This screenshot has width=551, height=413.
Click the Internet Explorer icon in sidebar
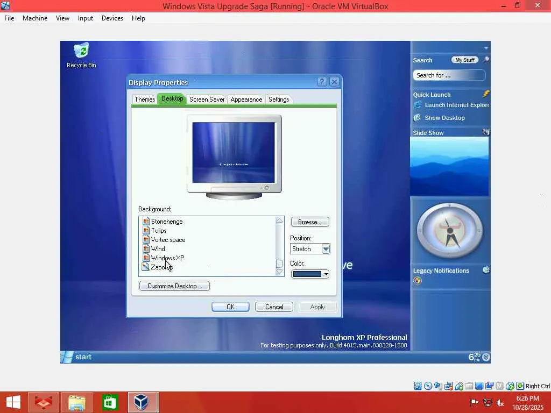click(418, 105)
